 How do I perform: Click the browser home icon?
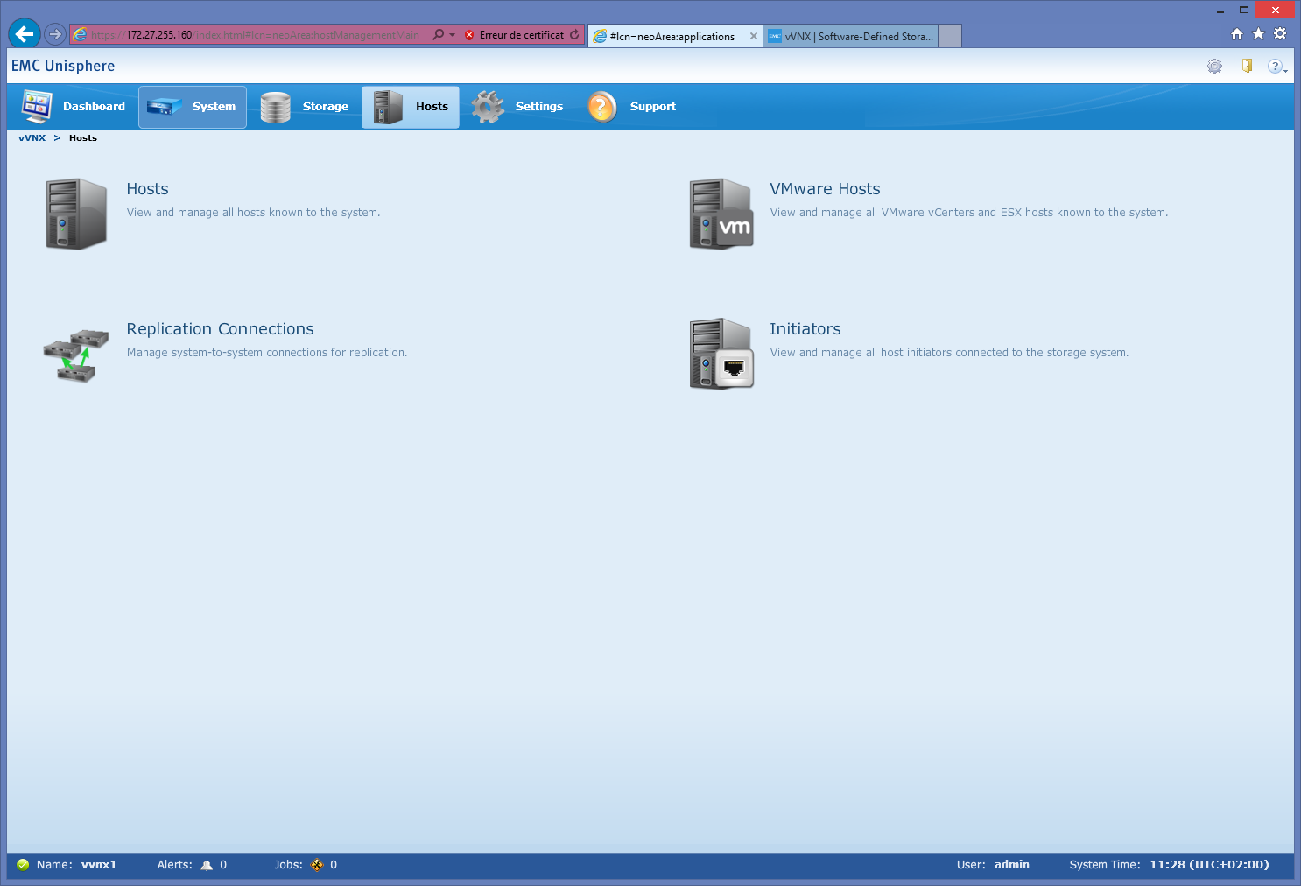coord(1237,34)
